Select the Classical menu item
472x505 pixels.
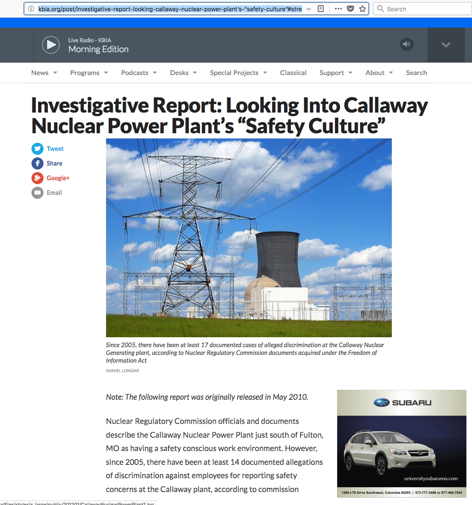pyautogui.click(x=293, y=72)
